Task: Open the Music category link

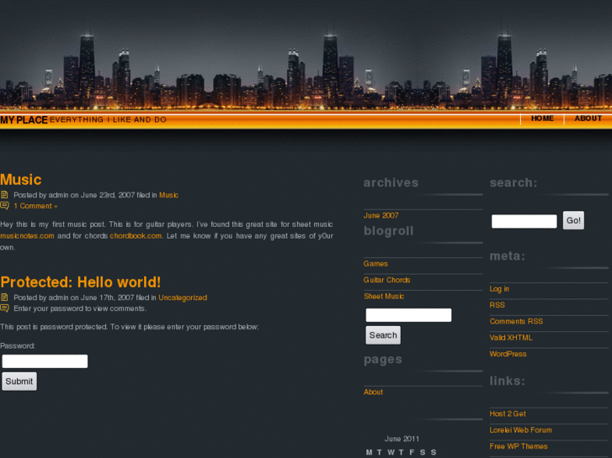Action: [168, 195]
